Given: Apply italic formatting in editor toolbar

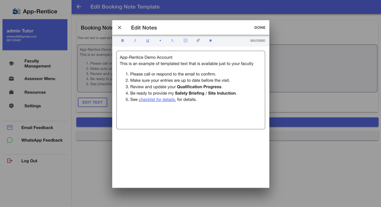Looking at the screenshot, I should tap(135, 41).
